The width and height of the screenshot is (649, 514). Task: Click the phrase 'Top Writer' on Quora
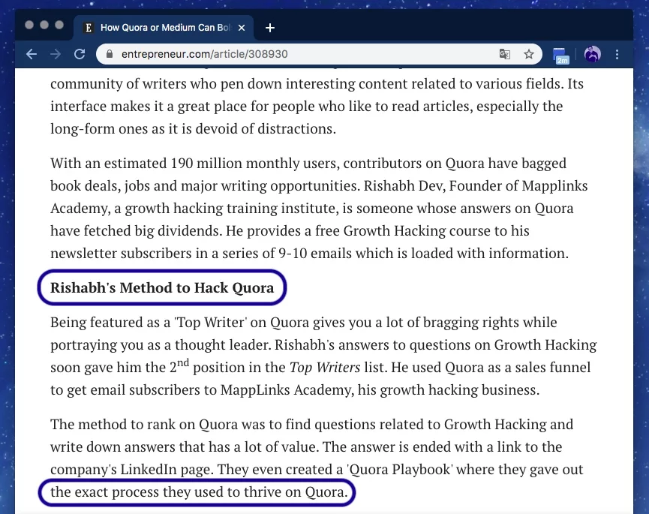pyautogui.click(x=242, y=323)
